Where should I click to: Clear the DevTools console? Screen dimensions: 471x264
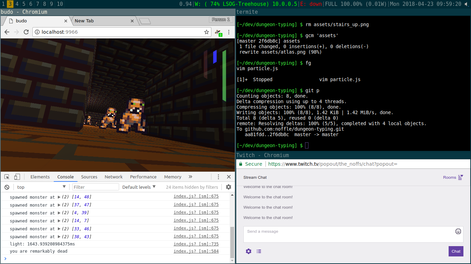pyautogui.click(x=7, y=187)
